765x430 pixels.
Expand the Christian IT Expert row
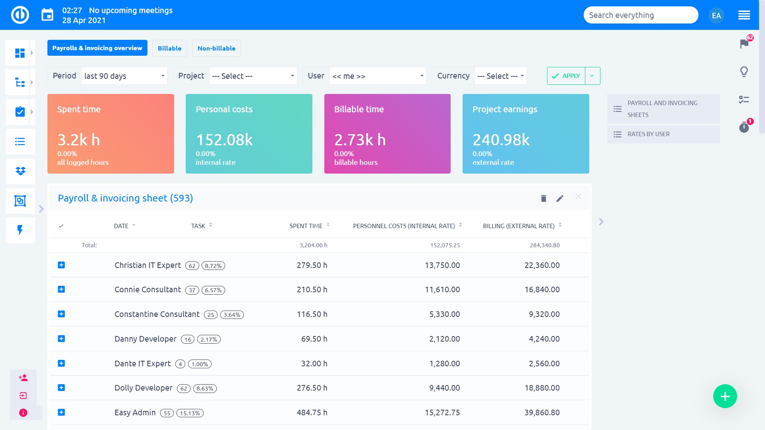pyautogui.click(x=61, y=265)
